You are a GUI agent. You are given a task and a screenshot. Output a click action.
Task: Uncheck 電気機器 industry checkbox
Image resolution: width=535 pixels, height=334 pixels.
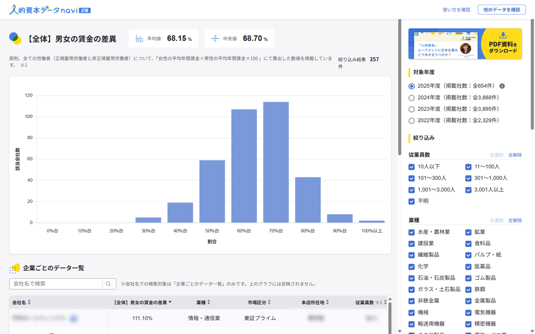coord(468,313)
